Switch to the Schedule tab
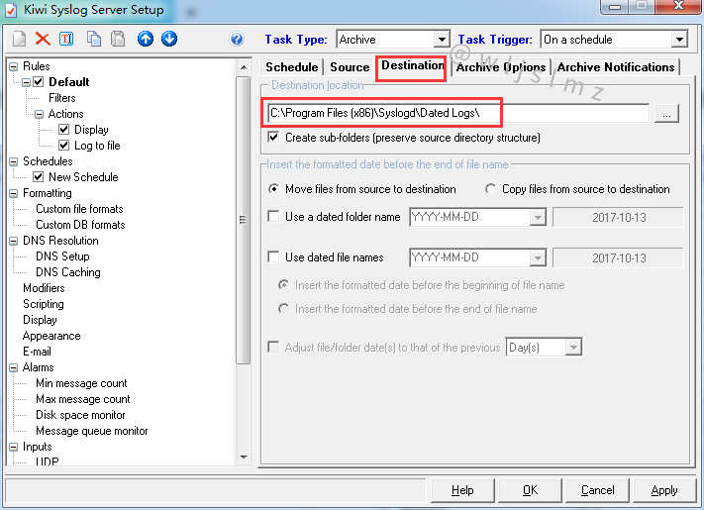The width and height of the screenshot is (704, 510). 292,67
